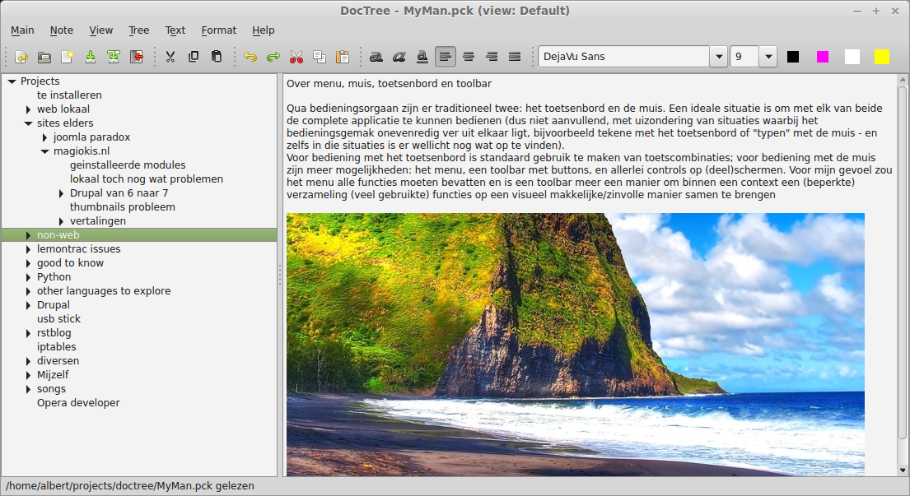910x496 pixels.
Task: Expand the vertalingen node
Action: [x=61, y=221]
